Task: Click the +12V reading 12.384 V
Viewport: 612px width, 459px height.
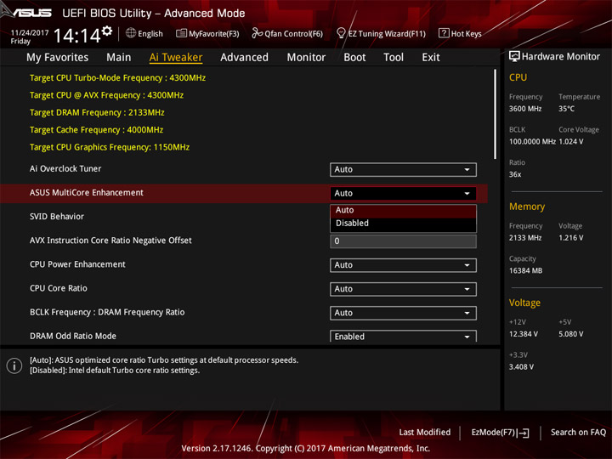Action: 523,334
